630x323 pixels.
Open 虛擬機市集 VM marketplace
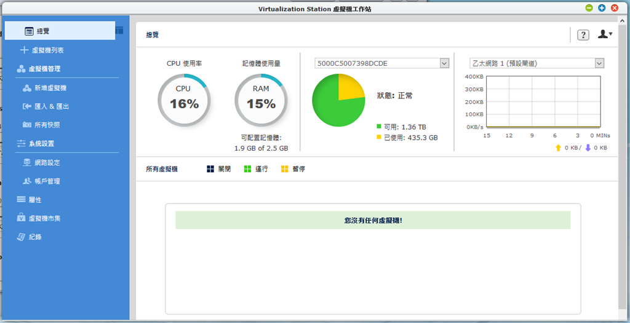(x=44, y=218)
